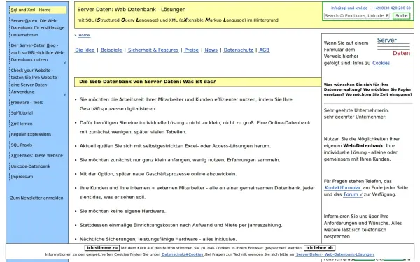The width and height of the screenshot is (420, 262).
Task: Open the Impressum sidebar link
Action: [x=22, y=177]
